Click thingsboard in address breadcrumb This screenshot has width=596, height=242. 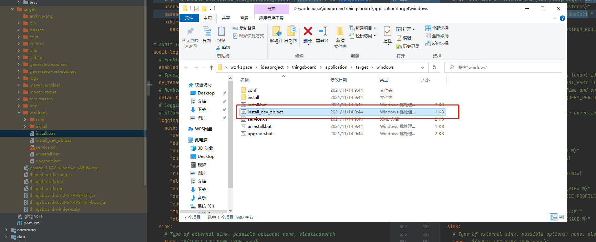click(304, 67)
